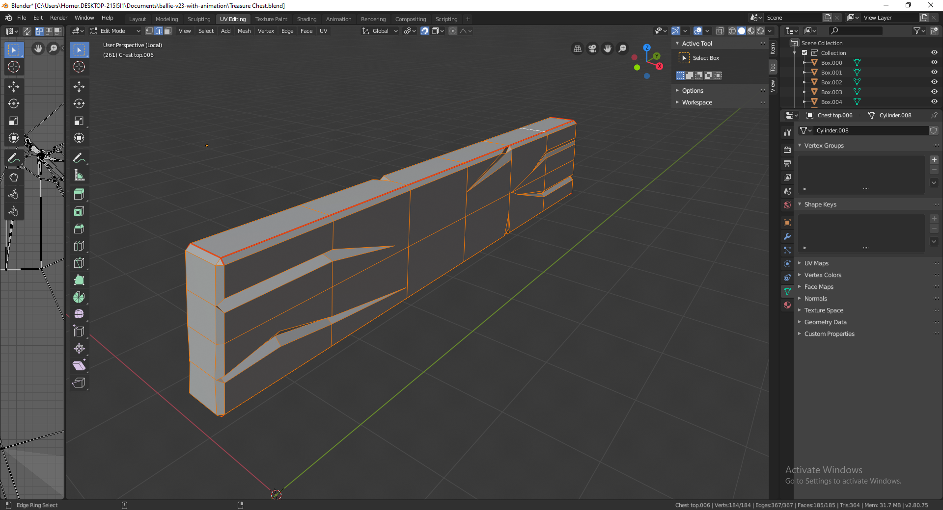Select the Shear tool

[79, 366]
